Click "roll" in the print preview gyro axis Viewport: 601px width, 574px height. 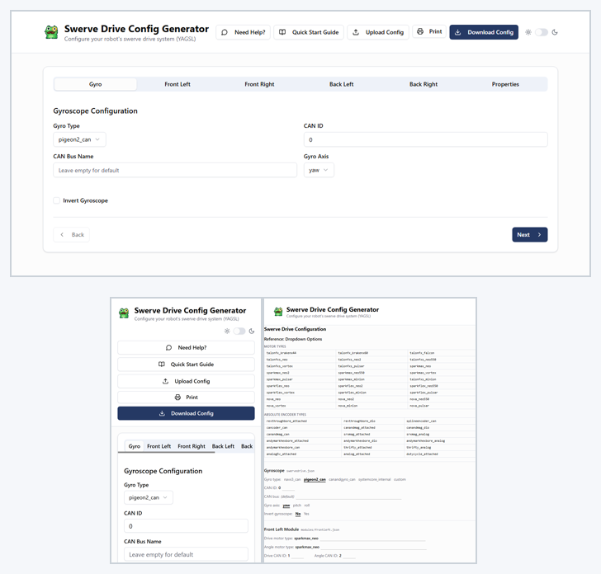point(307,506)
